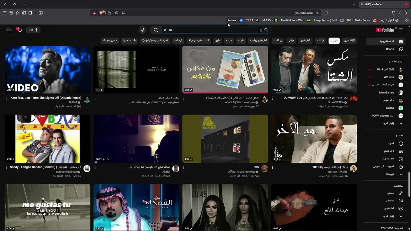411x231 pixels.
Task: Click the YouTube logo
Action: pos(385,30)
